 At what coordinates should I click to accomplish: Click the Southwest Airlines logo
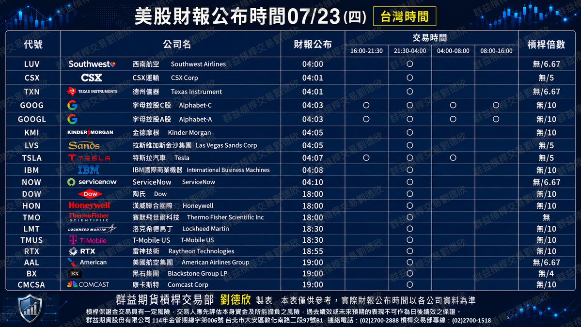click(x=92, y=64)
